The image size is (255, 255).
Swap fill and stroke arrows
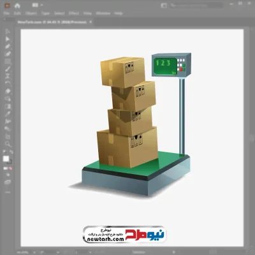click(x=11, y=152)
